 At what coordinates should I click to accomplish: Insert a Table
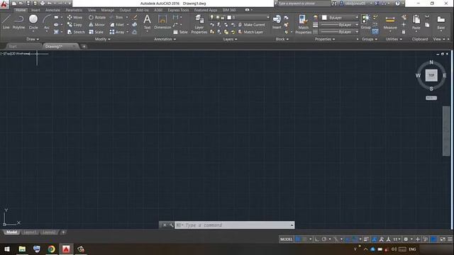(x=180, y=32)
